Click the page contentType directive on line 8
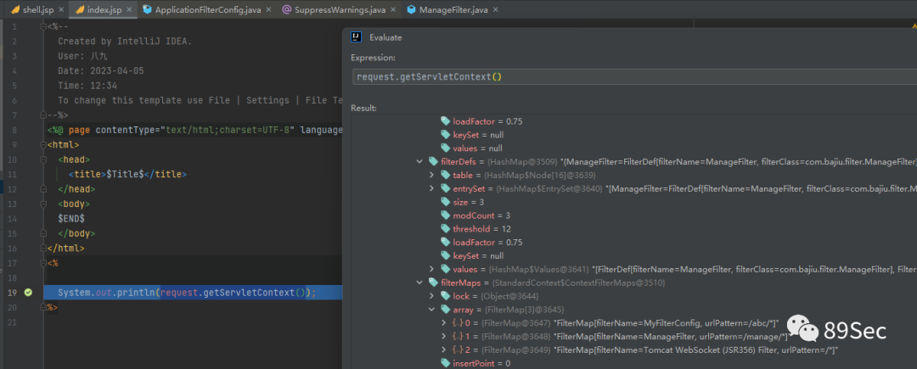 tap(194, 130)
